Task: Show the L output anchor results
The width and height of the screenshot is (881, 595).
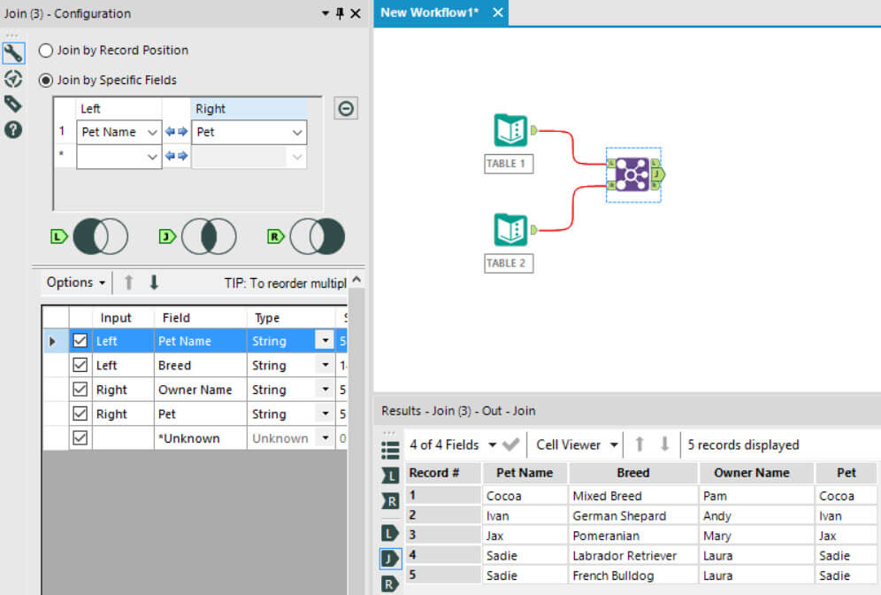Action: 390,532
